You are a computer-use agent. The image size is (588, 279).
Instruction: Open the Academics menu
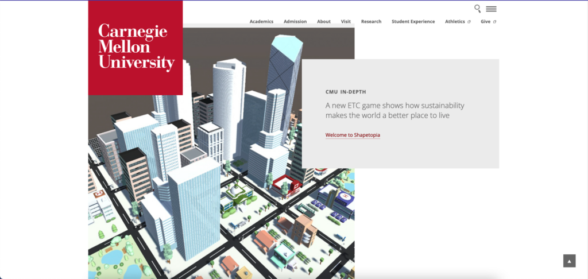(261, 21)
